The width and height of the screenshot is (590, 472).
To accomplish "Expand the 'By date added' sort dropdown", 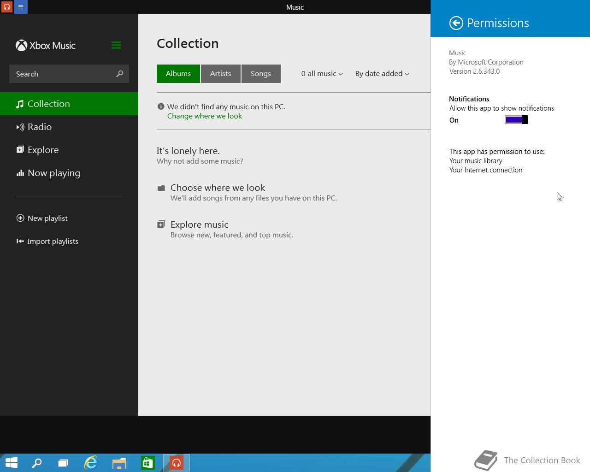I will click(382, 74).
